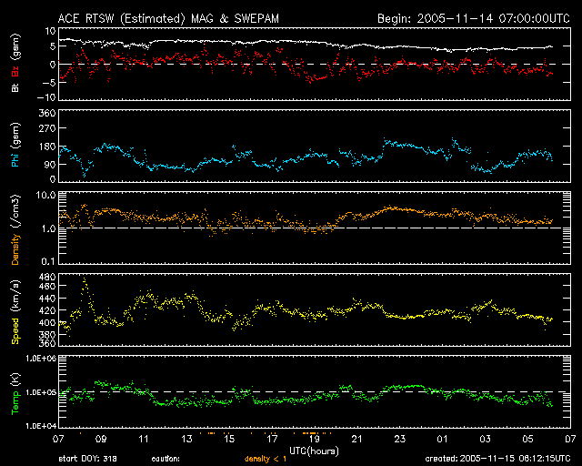Click the 'caution:' label
582x466 pixels.
[166, 459]
